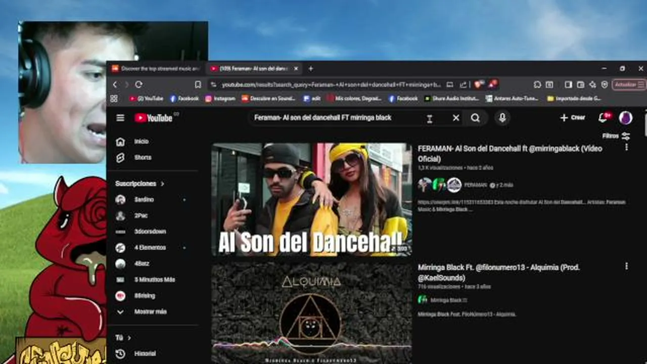Open the Mirringa Black Alquimia video title
The height and width of the screenshot is (364, 647).
(498, 272)
